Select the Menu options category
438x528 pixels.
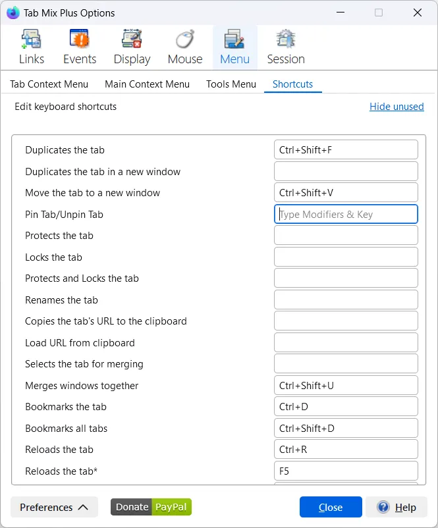tap(234, 47)
